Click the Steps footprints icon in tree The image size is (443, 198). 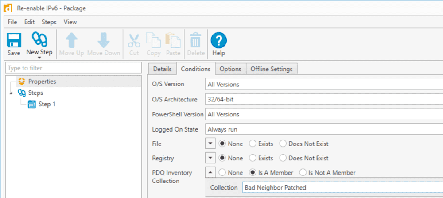[x=21, y=93]
